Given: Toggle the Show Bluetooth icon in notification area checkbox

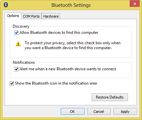Looking at the screenshot, I should [12, 83].
